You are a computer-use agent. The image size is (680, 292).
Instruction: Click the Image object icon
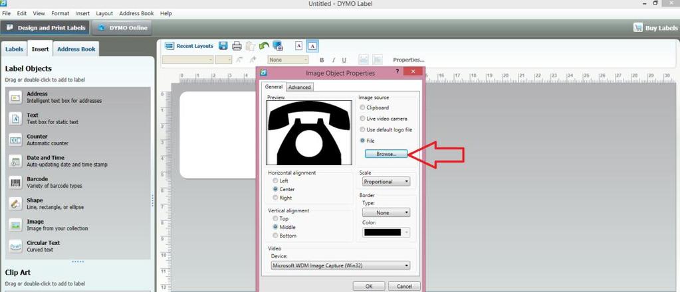point(15,225)
